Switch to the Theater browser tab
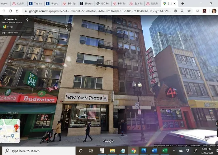 click(36, 4)
